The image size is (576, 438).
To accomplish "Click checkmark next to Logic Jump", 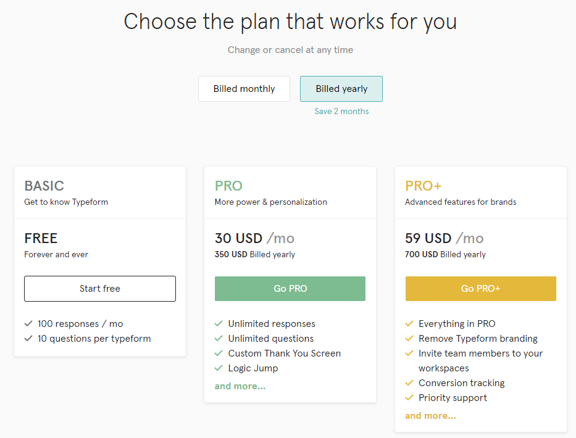I will 219,368.
